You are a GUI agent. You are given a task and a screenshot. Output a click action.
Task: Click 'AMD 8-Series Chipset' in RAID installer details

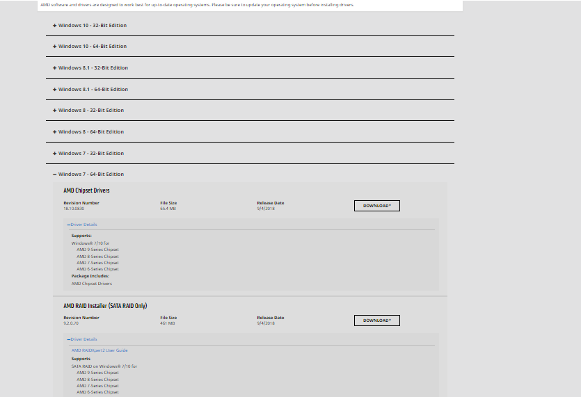click(98, 379)
